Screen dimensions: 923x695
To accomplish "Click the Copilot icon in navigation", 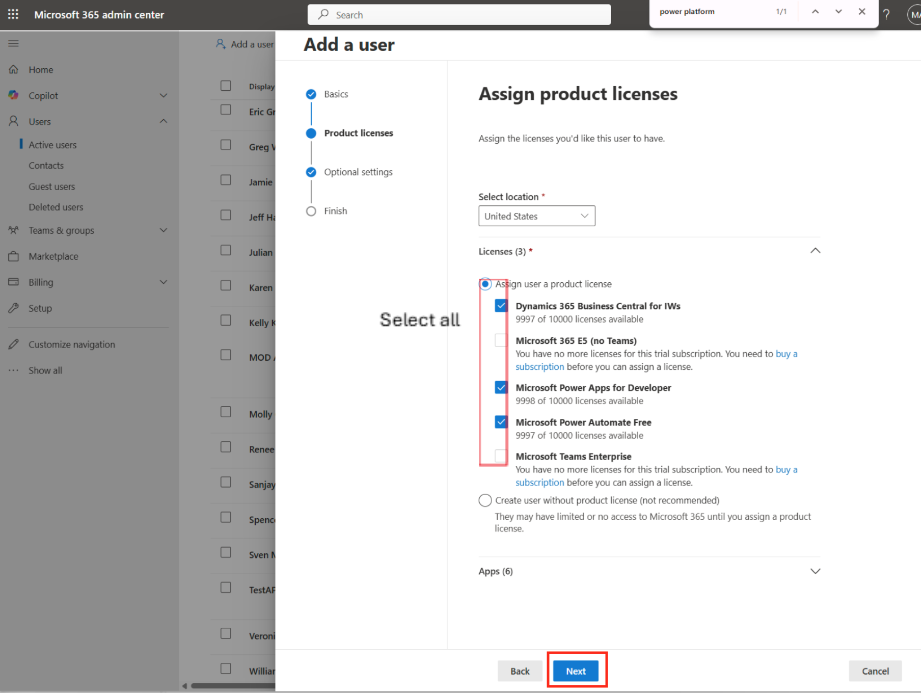I will pyautogui.click(x=14, y=95).
